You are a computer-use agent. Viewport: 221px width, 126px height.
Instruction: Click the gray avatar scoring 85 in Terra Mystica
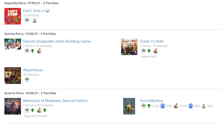coord(204,106)
